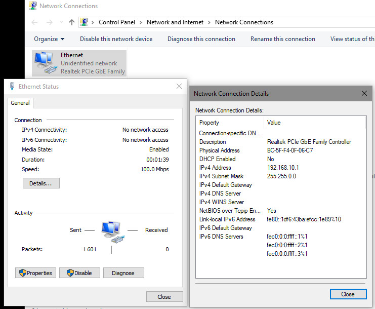Viewport: 375px width, 309px height.
Task: Click Close button in Ethernet Status
Action: tap(164, 297)
